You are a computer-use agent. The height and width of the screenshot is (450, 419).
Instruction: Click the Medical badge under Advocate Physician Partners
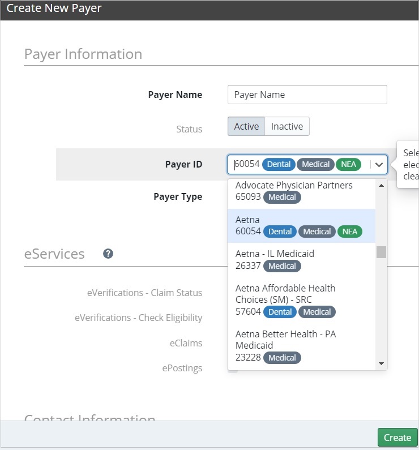(282, 197)
